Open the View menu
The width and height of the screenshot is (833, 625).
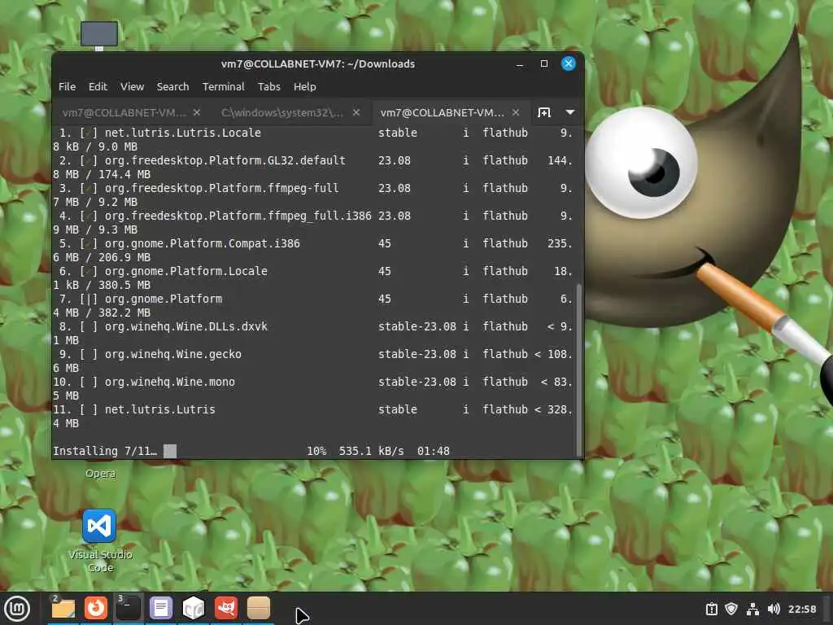132,86
